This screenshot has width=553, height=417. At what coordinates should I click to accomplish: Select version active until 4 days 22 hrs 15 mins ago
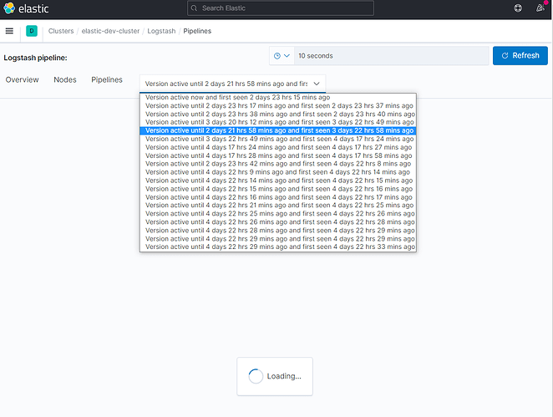pyautogui.click(x=278, y=189)
